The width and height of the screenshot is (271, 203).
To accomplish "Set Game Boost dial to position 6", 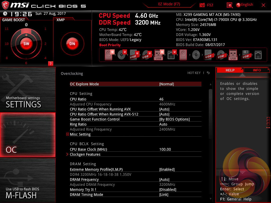I will point(26,63).
